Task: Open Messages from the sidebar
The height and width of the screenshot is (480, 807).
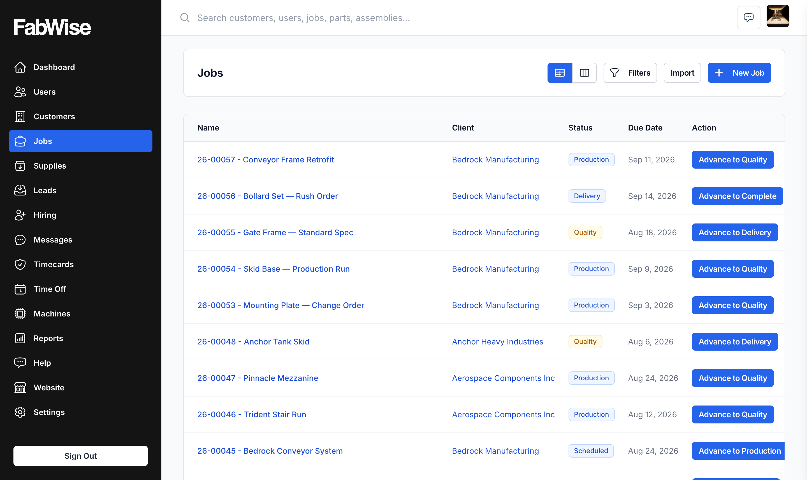Action: click(81, 240)
